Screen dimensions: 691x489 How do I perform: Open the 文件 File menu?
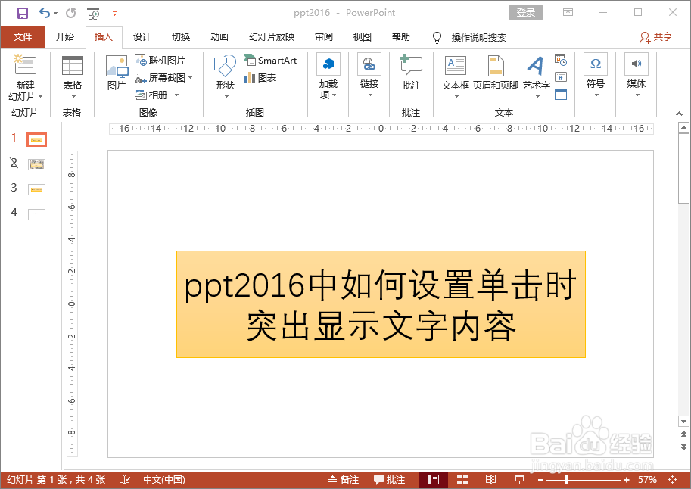(23, 37)
